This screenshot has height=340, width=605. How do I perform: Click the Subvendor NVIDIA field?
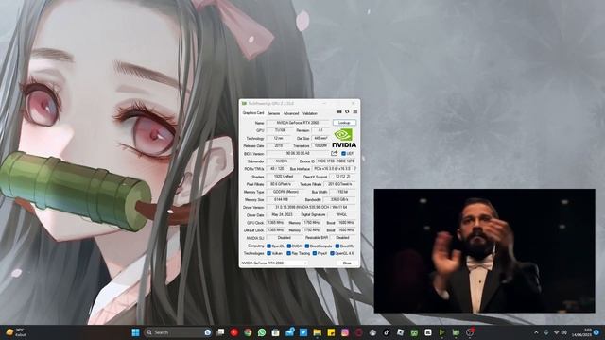tap(282, 161)
